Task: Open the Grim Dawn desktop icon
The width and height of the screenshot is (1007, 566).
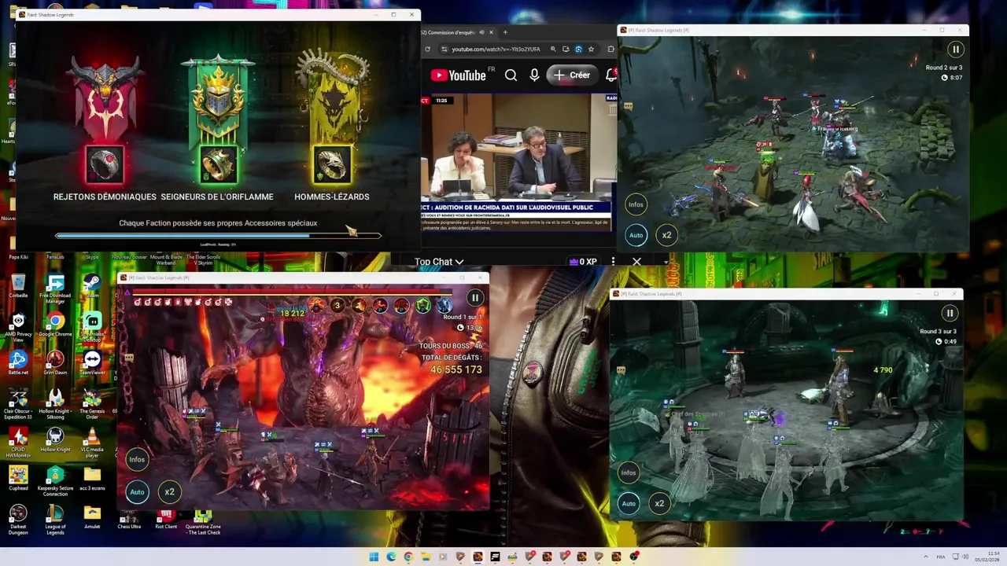Action: pyautogui.click(x=55, y=362)
